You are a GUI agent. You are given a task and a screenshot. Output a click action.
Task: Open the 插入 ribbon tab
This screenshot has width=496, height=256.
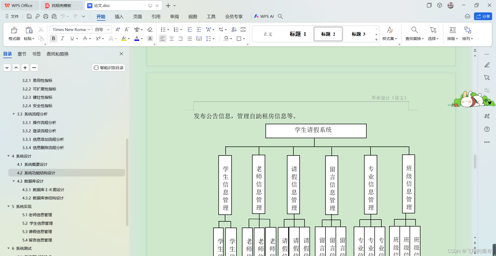pos(119,17)
